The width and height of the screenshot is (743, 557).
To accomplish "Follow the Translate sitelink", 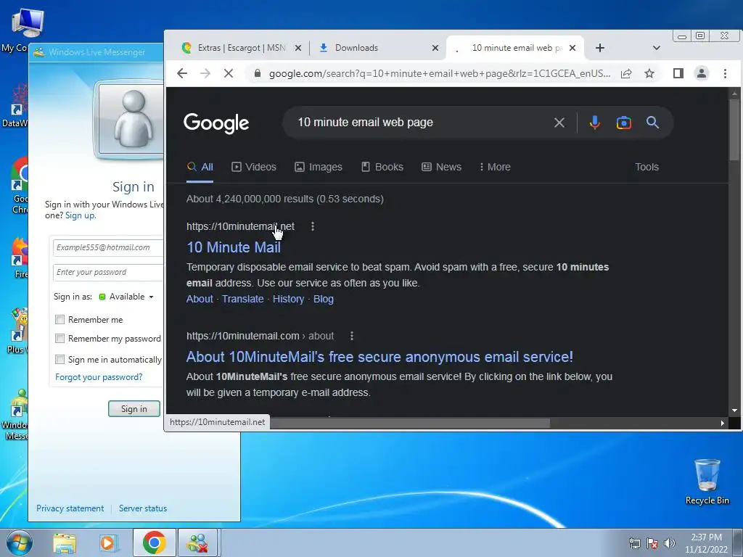I will (x=242, y=300).
